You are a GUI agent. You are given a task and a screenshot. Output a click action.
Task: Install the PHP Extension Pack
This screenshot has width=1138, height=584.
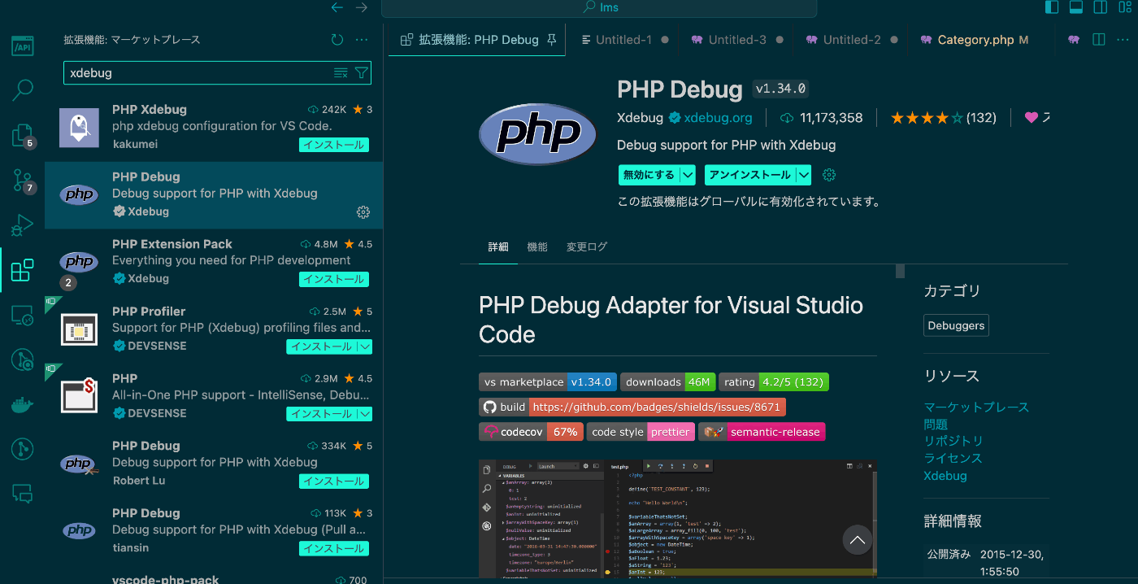[x=333, y=279]
